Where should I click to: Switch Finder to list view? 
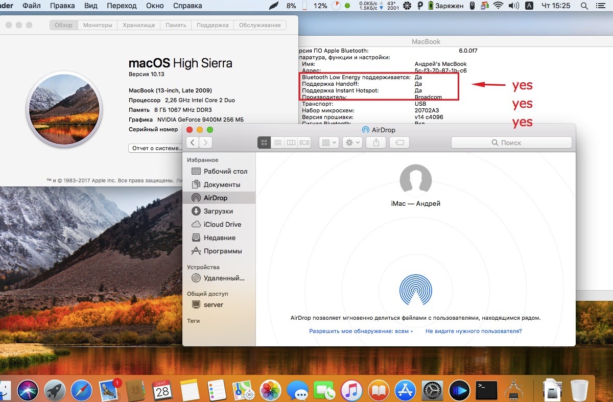[278, 143]
